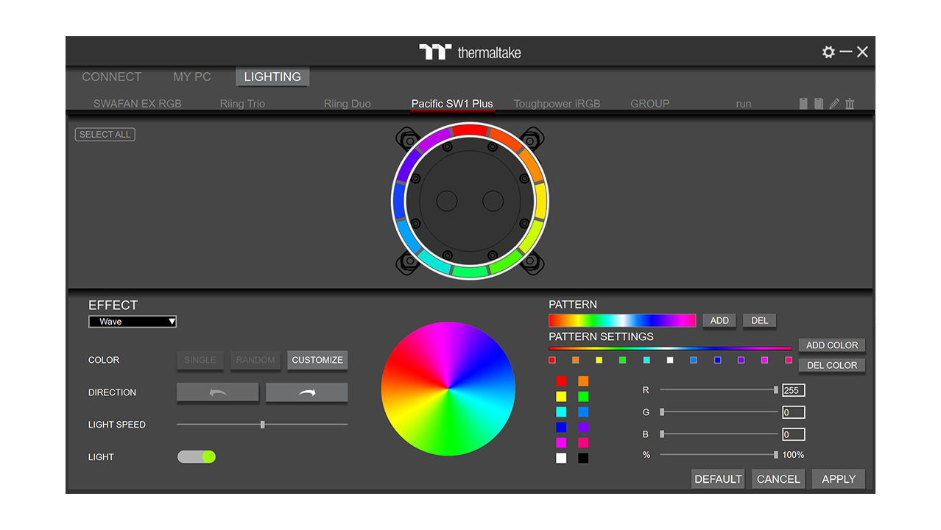Select the last pink pattern color stop
Screen dimensions: 941x530
(x=789, y=360)
